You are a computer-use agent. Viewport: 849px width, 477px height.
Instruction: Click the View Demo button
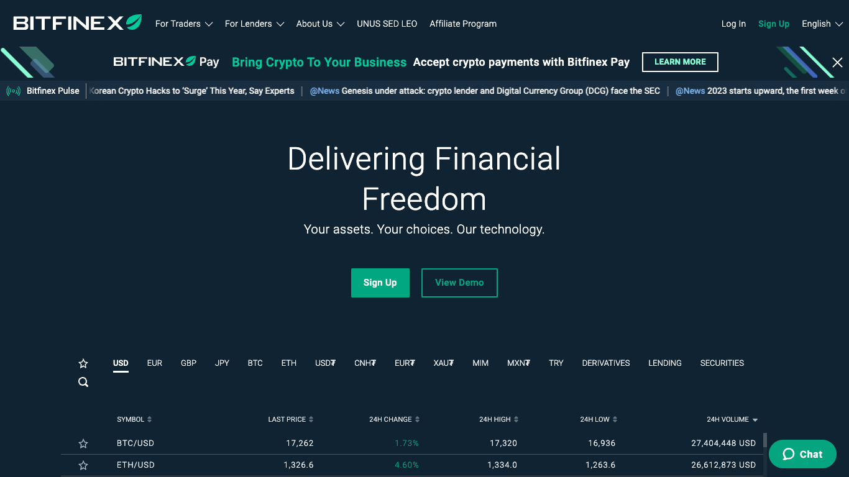[x=459, y=283]
